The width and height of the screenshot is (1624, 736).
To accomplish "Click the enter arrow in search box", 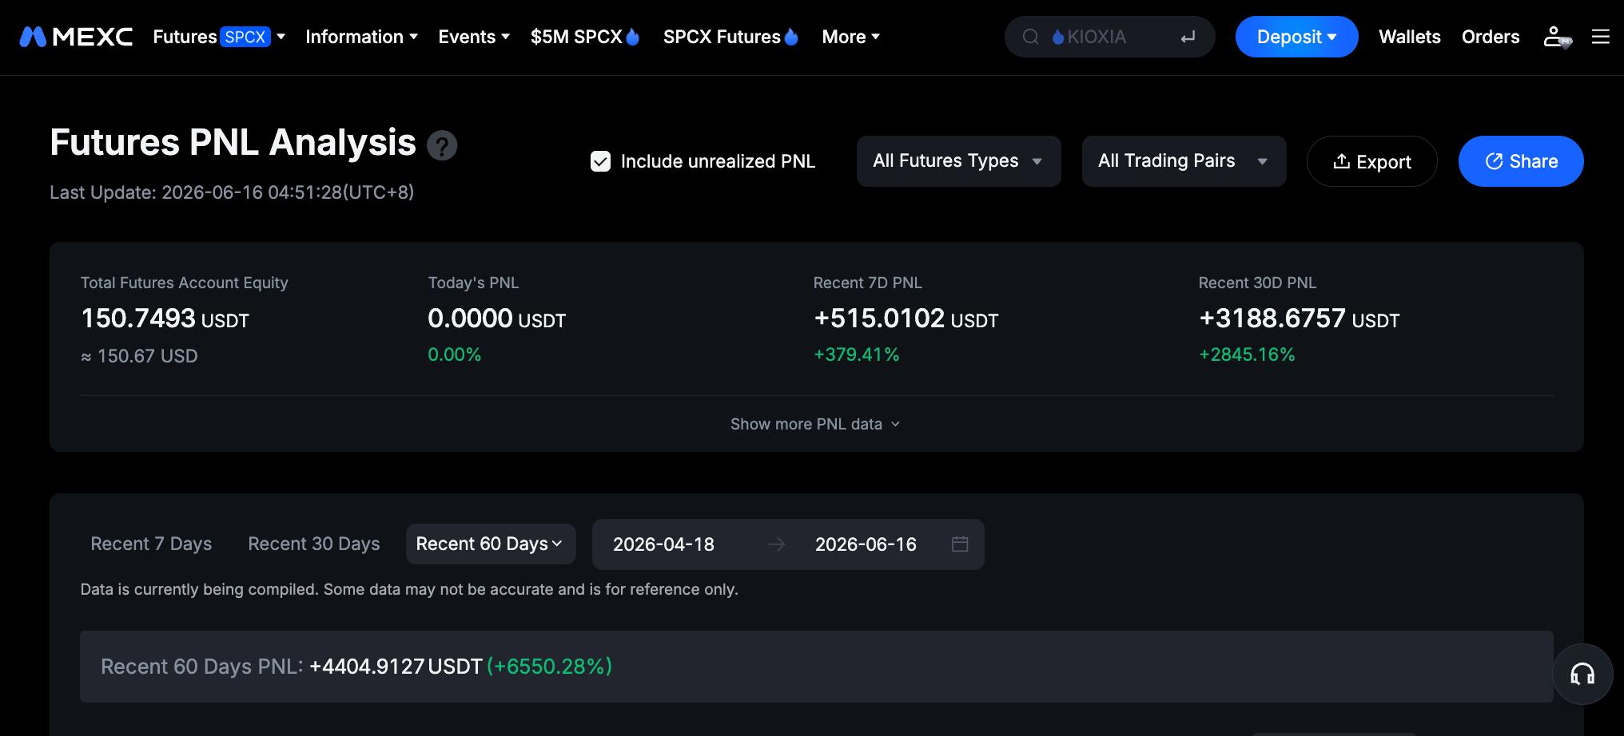I will pyautogui.click(x=1188, y=37).
